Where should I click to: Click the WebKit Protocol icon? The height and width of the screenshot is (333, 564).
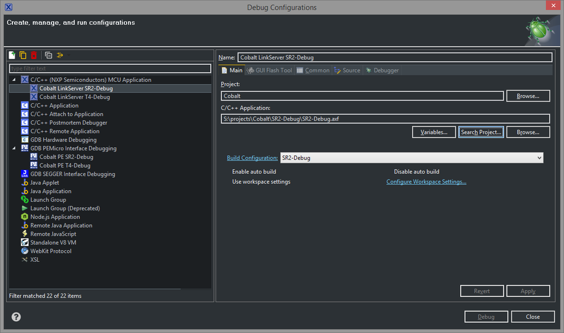tap(24, 251)
